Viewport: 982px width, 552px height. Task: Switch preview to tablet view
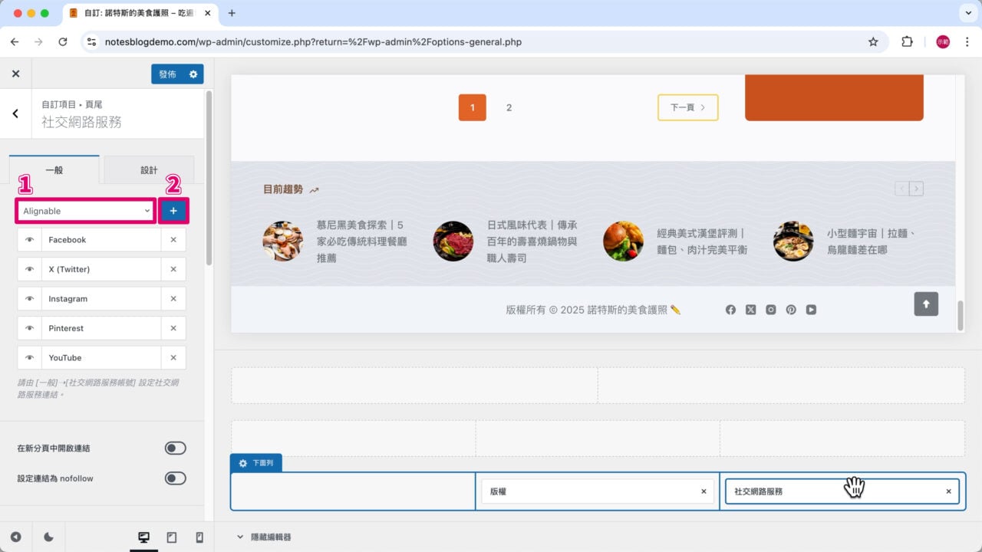tap(171, 537)
